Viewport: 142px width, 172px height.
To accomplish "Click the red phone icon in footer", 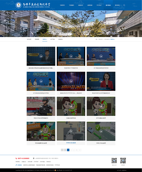I will point(16,158).
